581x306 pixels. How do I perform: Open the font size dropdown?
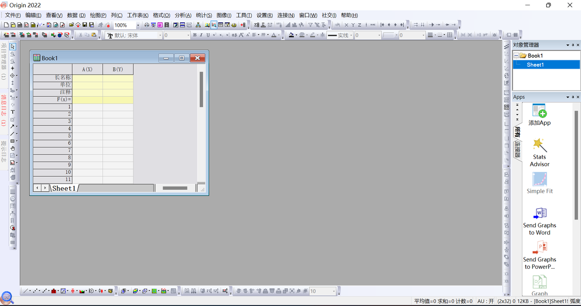[x=188, y=35]
